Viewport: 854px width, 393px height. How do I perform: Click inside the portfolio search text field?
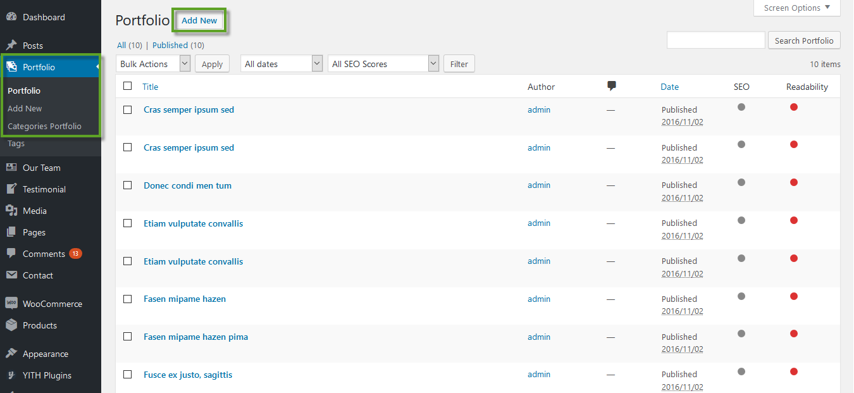click(x=715, y=41)
